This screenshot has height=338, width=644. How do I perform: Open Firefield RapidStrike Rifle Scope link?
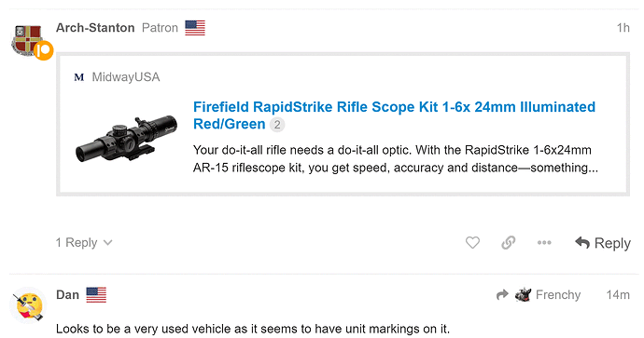tap(394, 115)
